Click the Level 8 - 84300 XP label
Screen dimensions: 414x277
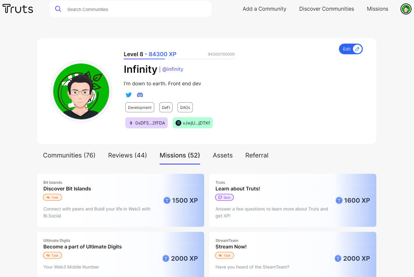(150, 54)
